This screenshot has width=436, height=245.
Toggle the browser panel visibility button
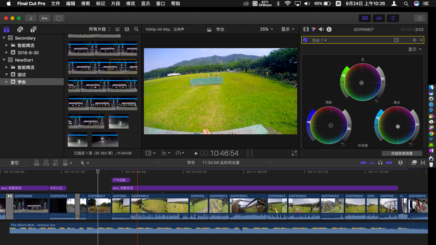click(365, 18)
